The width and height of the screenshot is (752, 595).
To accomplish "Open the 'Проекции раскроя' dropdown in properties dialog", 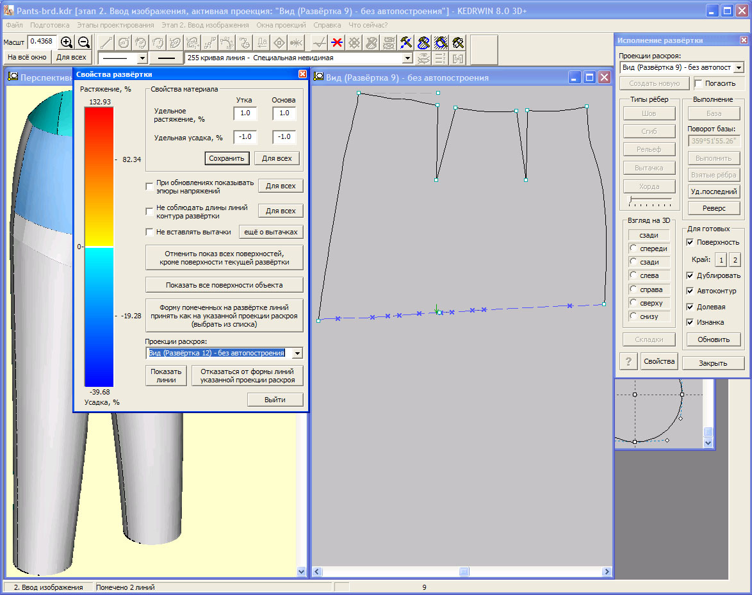I will click(297, 354).
